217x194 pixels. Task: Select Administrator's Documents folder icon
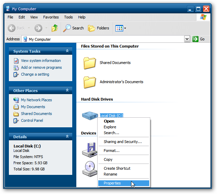[x=90, y=82]
